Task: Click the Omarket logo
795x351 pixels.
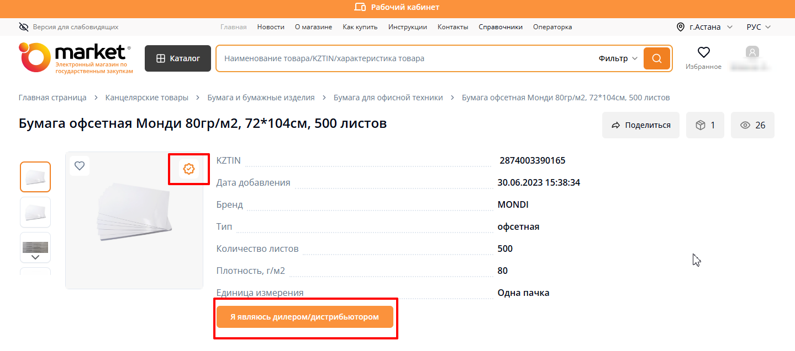Action: [76, 58]
